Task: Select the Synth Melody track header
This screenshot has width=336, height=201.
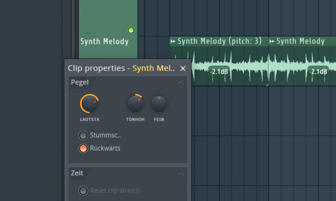Action: point(108,29)
